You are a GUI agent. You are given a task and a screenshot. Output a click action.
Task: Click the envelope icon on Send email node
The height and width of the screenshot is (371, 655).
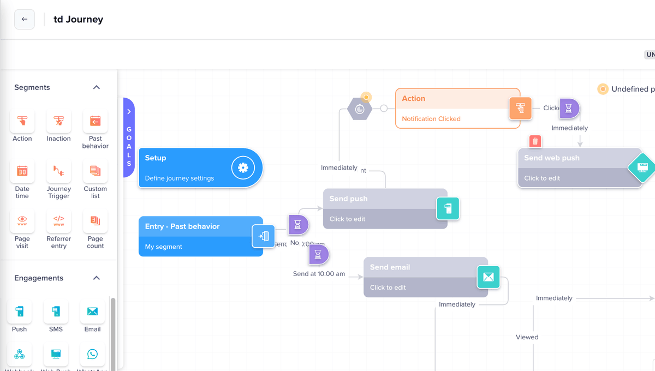(x=489, y=277)
